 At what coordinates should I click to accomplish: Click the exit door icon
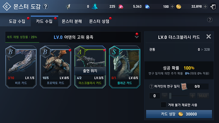213,7
